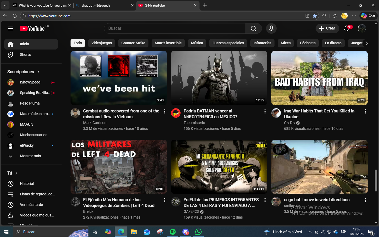The height and width of the screenshot is (237, 379).
Task: Open the YouTube hamburger guide menu
Action: click(x=11, y=28)
